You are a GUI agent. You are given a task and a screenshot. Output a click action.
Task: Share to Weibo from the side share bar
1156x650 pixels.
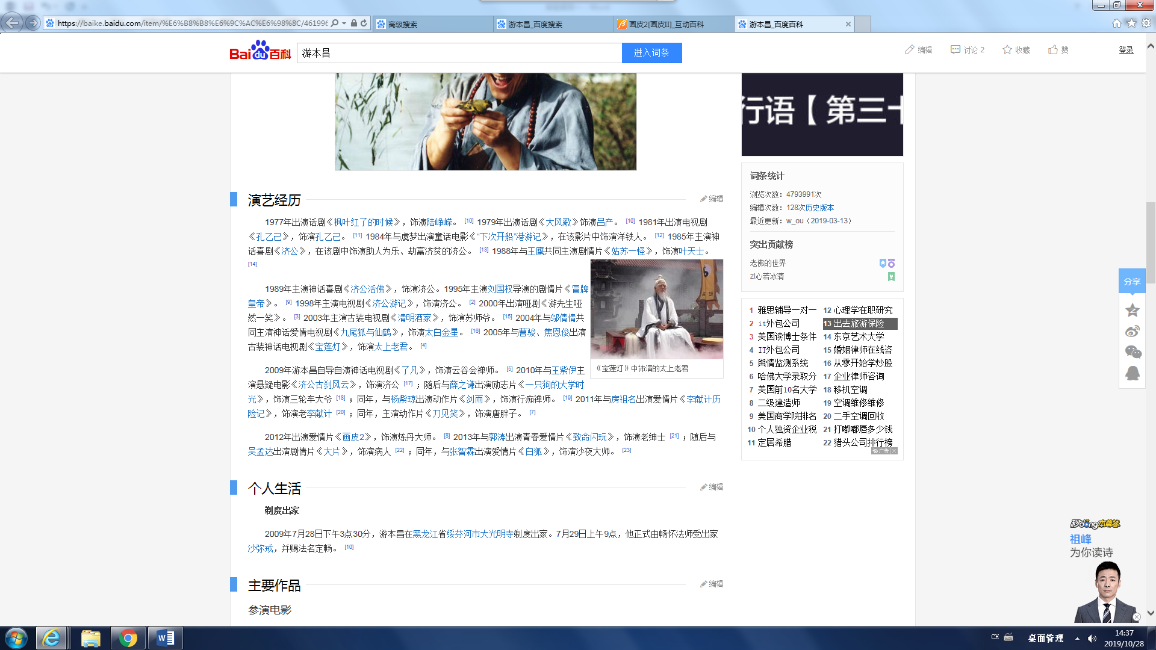pos(1132,331)
